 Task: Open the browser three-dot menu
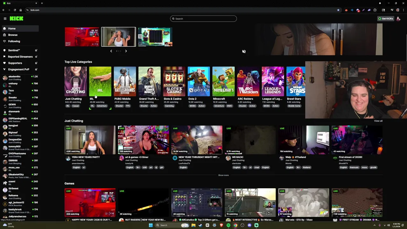404,10
